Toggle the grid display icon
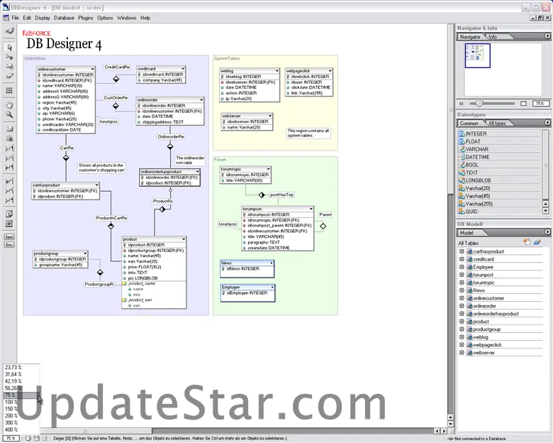 point(9,90)
